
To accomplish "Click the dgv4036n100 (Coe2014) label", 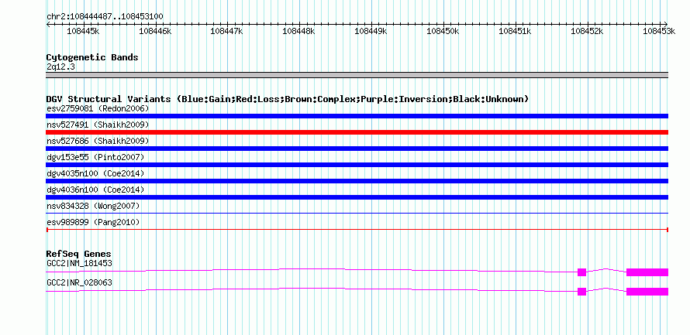I will pyautogui.click(x=95, y=190).
